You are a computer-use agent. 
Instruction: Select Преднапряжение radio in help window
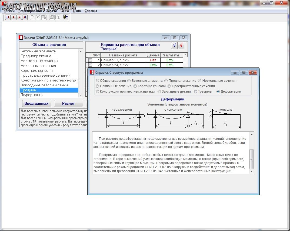click(x=166, y=81)
